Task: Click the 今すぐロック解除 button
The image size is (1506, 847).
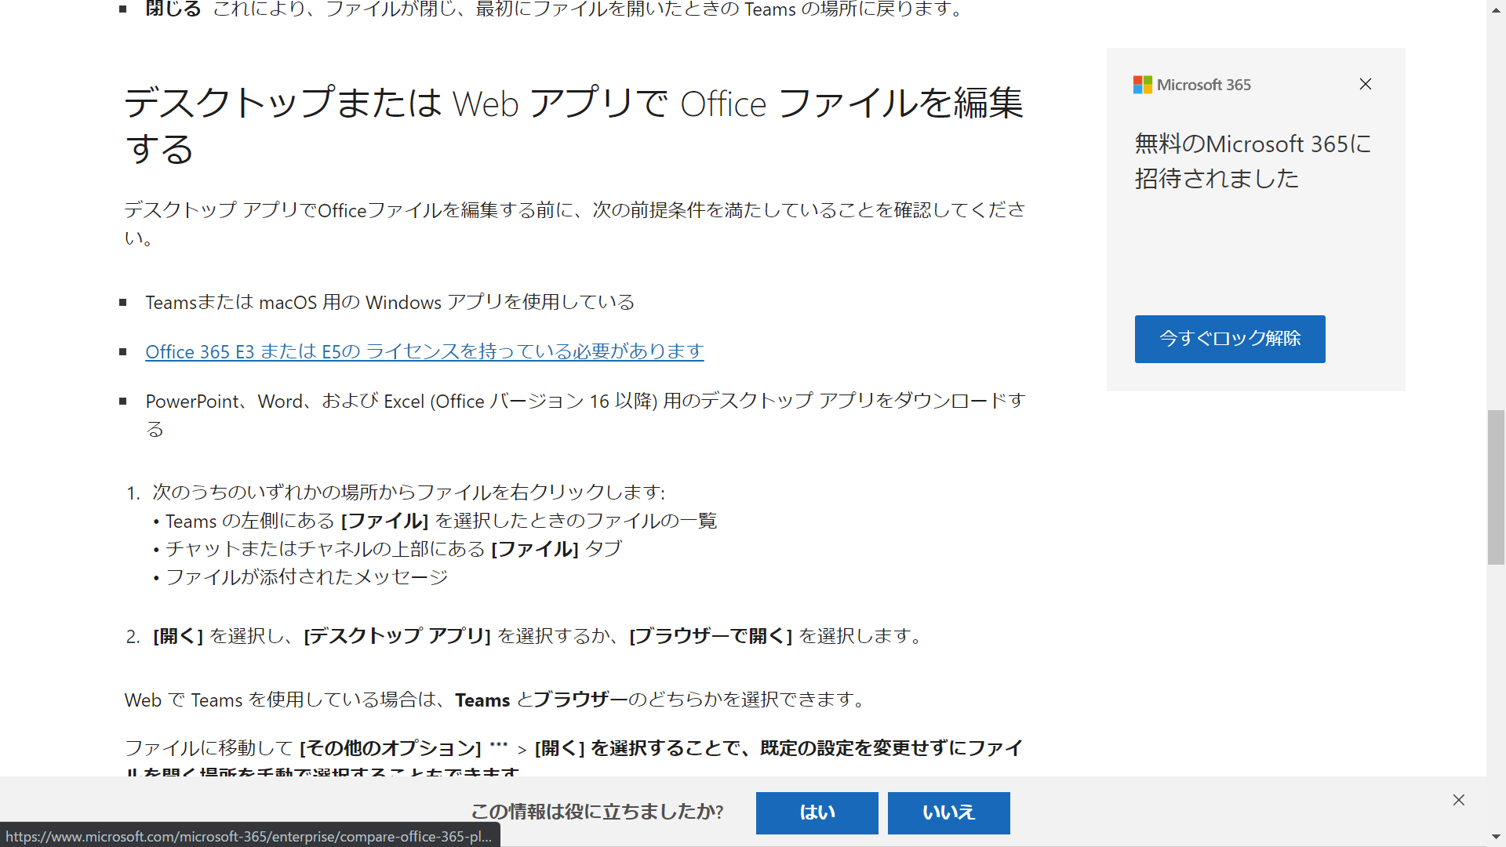Action: pyautogui.click(x=1230, y=339)
